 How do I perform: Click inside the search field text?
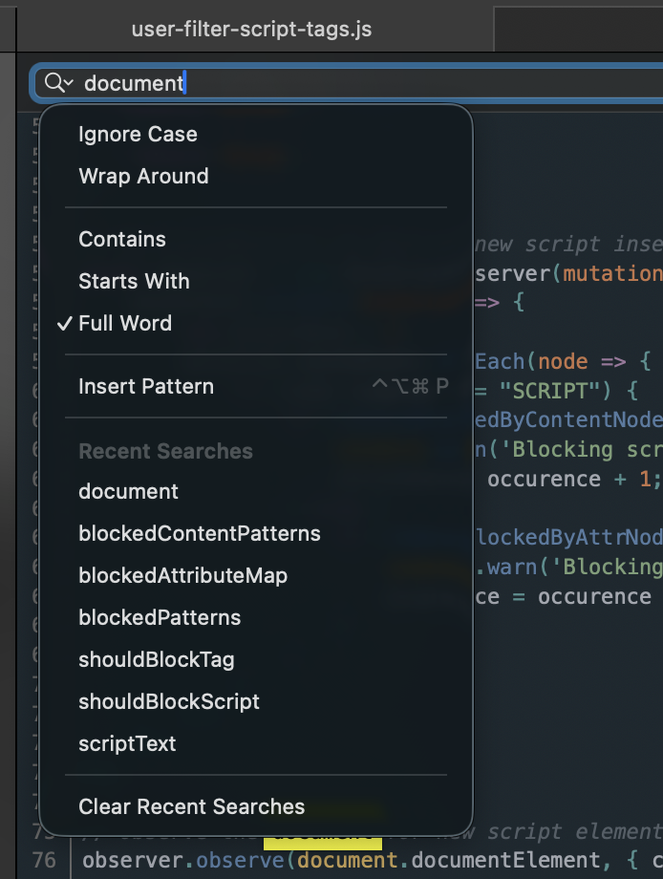click(x=134, y=83)
